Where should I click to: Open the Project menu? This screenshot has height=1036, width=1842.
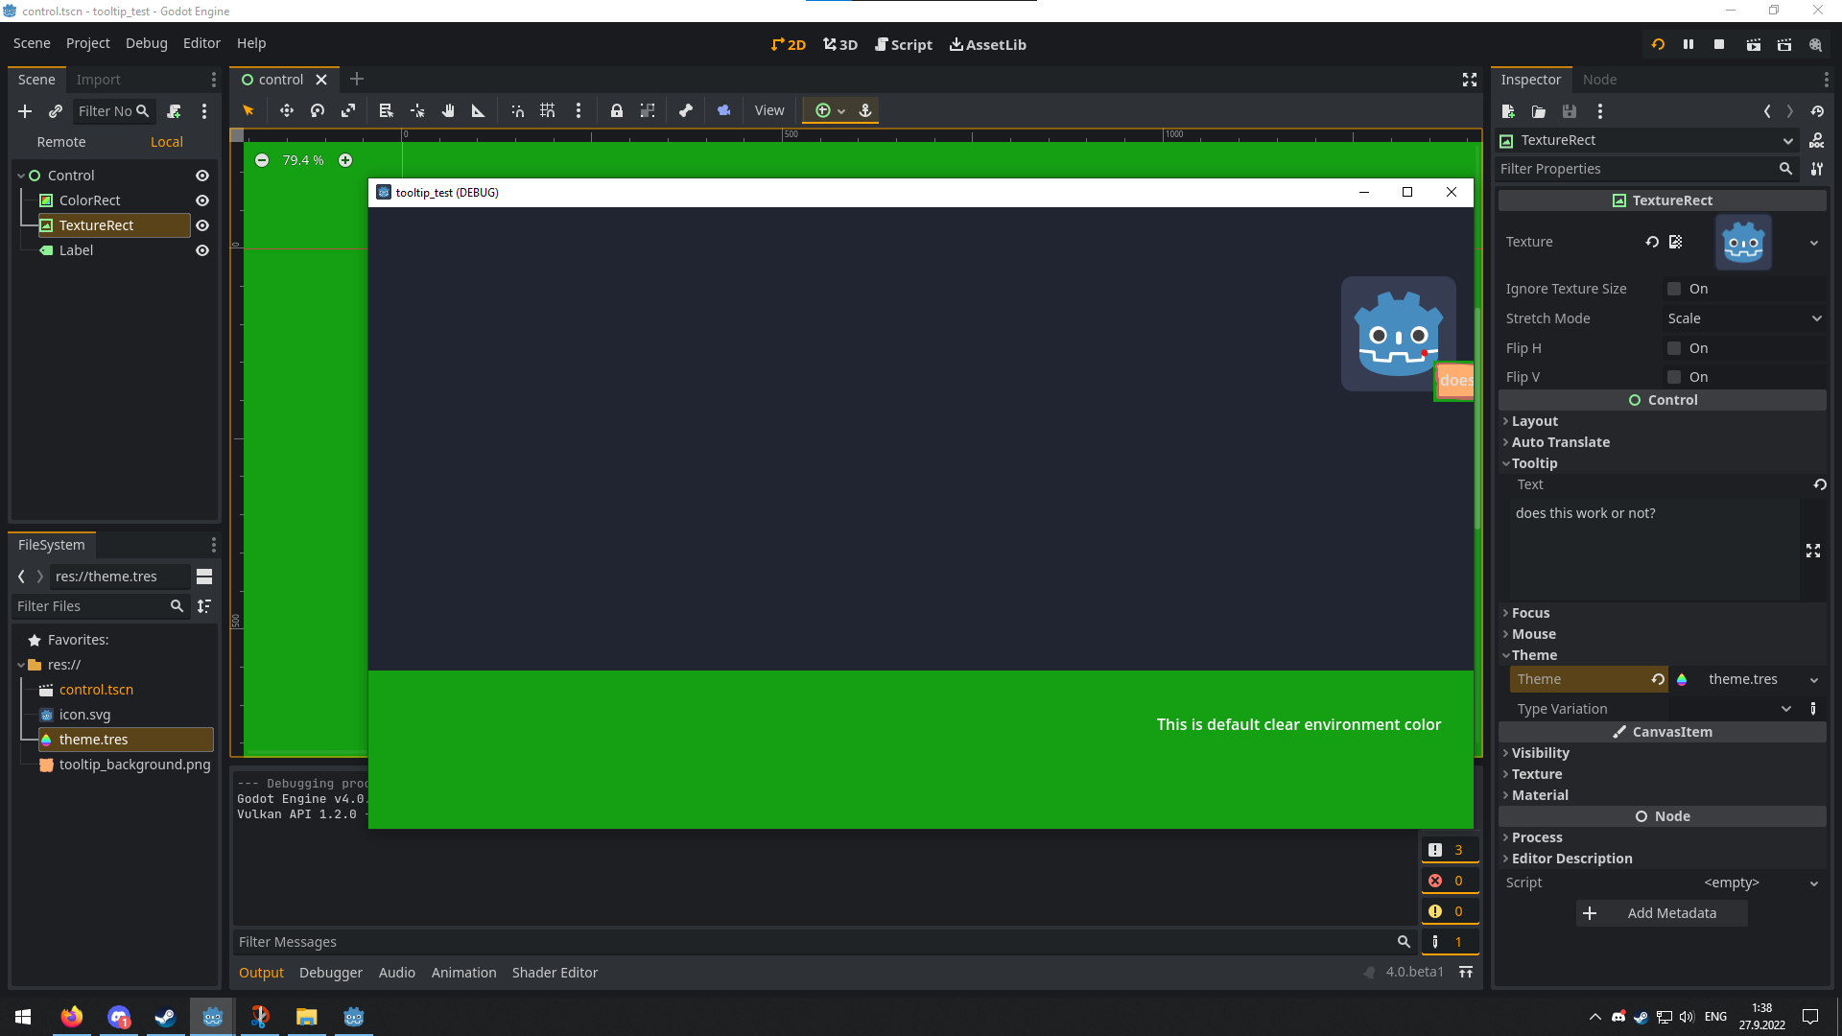click(x=87, y=43)
